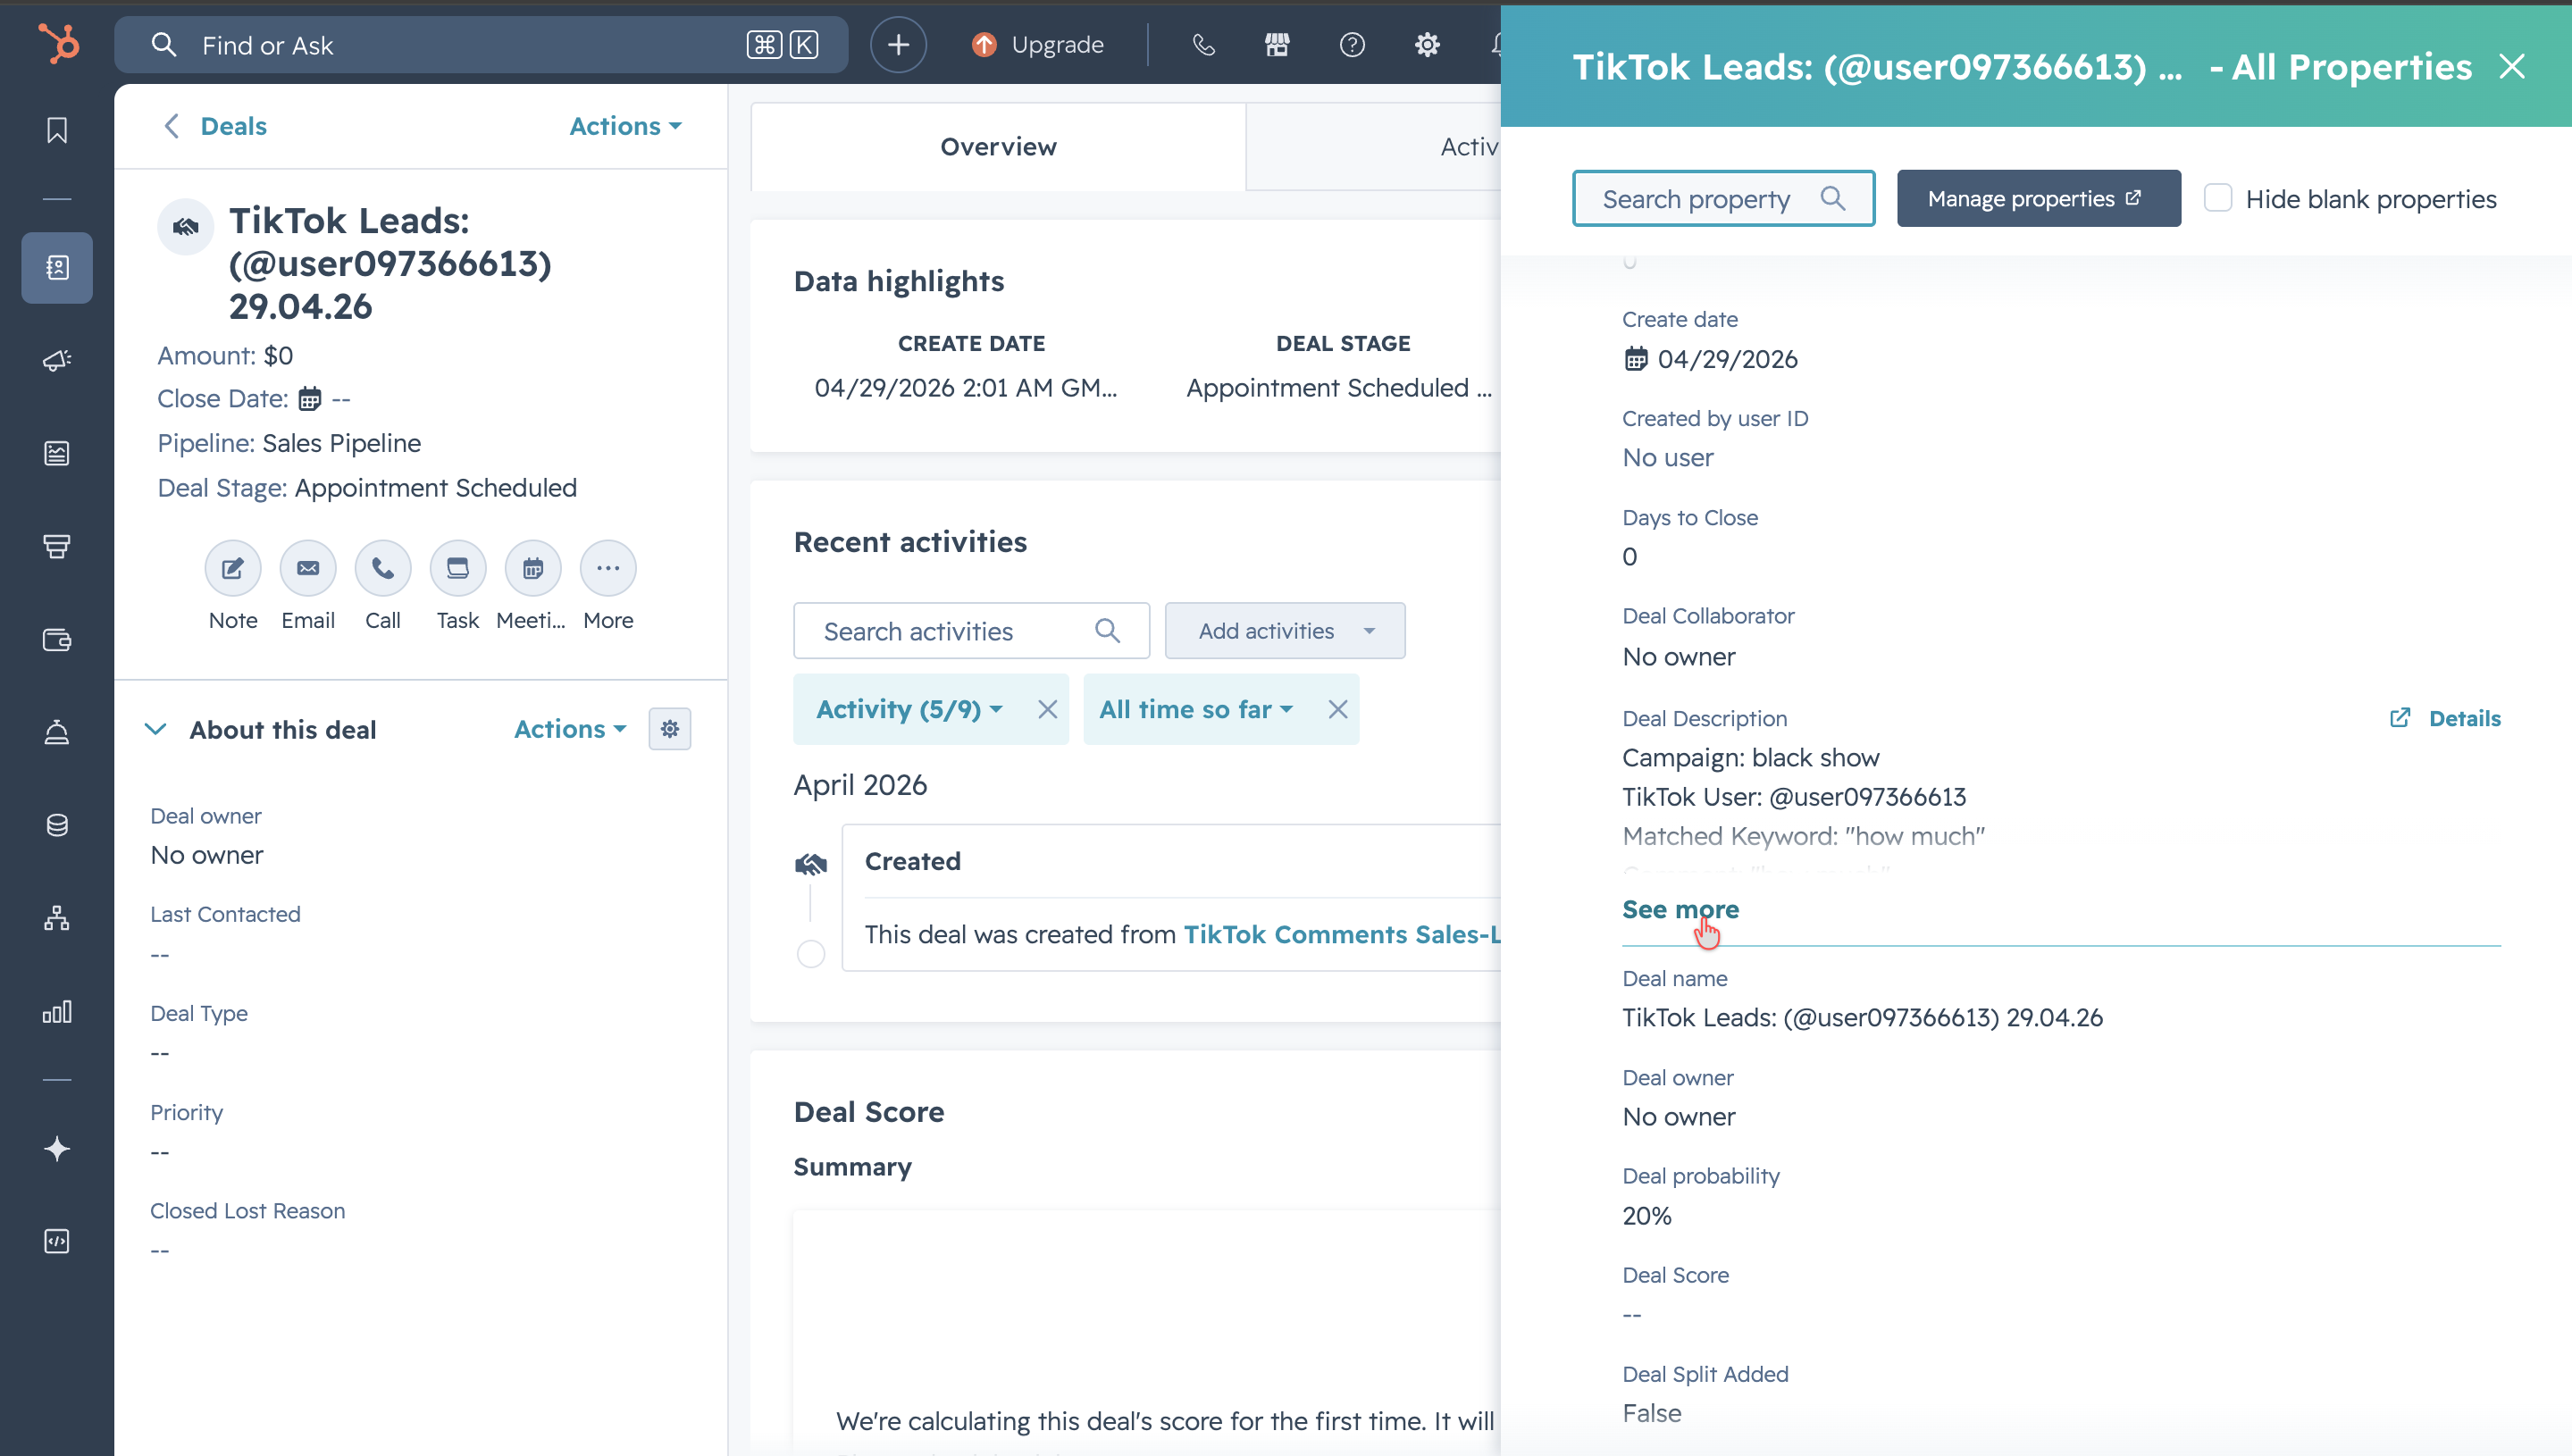Open About this deal settings gear

670,729
